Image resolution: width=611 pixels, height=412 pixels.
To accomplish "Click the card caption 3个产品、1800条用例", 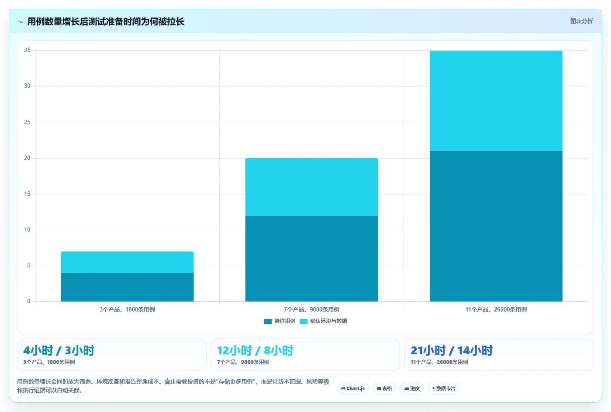I will pyautogui.click(x=49, y=362).
